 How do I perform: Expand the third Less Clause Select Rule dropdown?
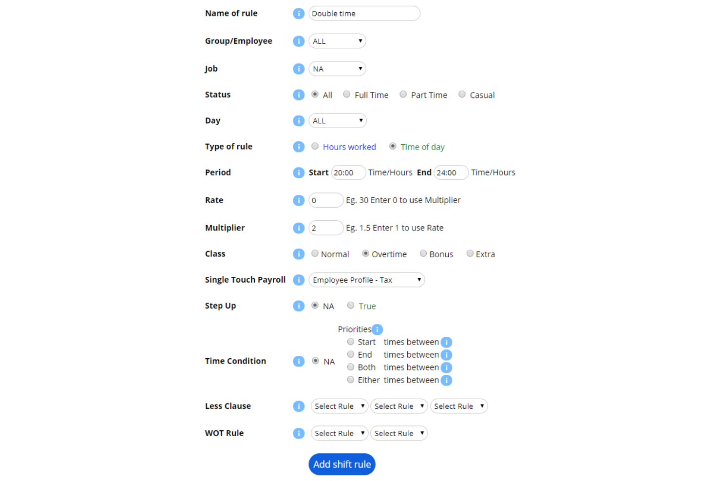point(459,406)
